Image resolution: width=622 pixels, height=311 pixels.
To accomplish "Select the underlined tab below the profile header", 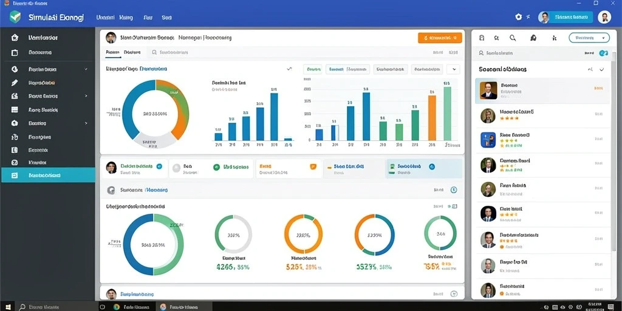I will [x=112, y=52].
